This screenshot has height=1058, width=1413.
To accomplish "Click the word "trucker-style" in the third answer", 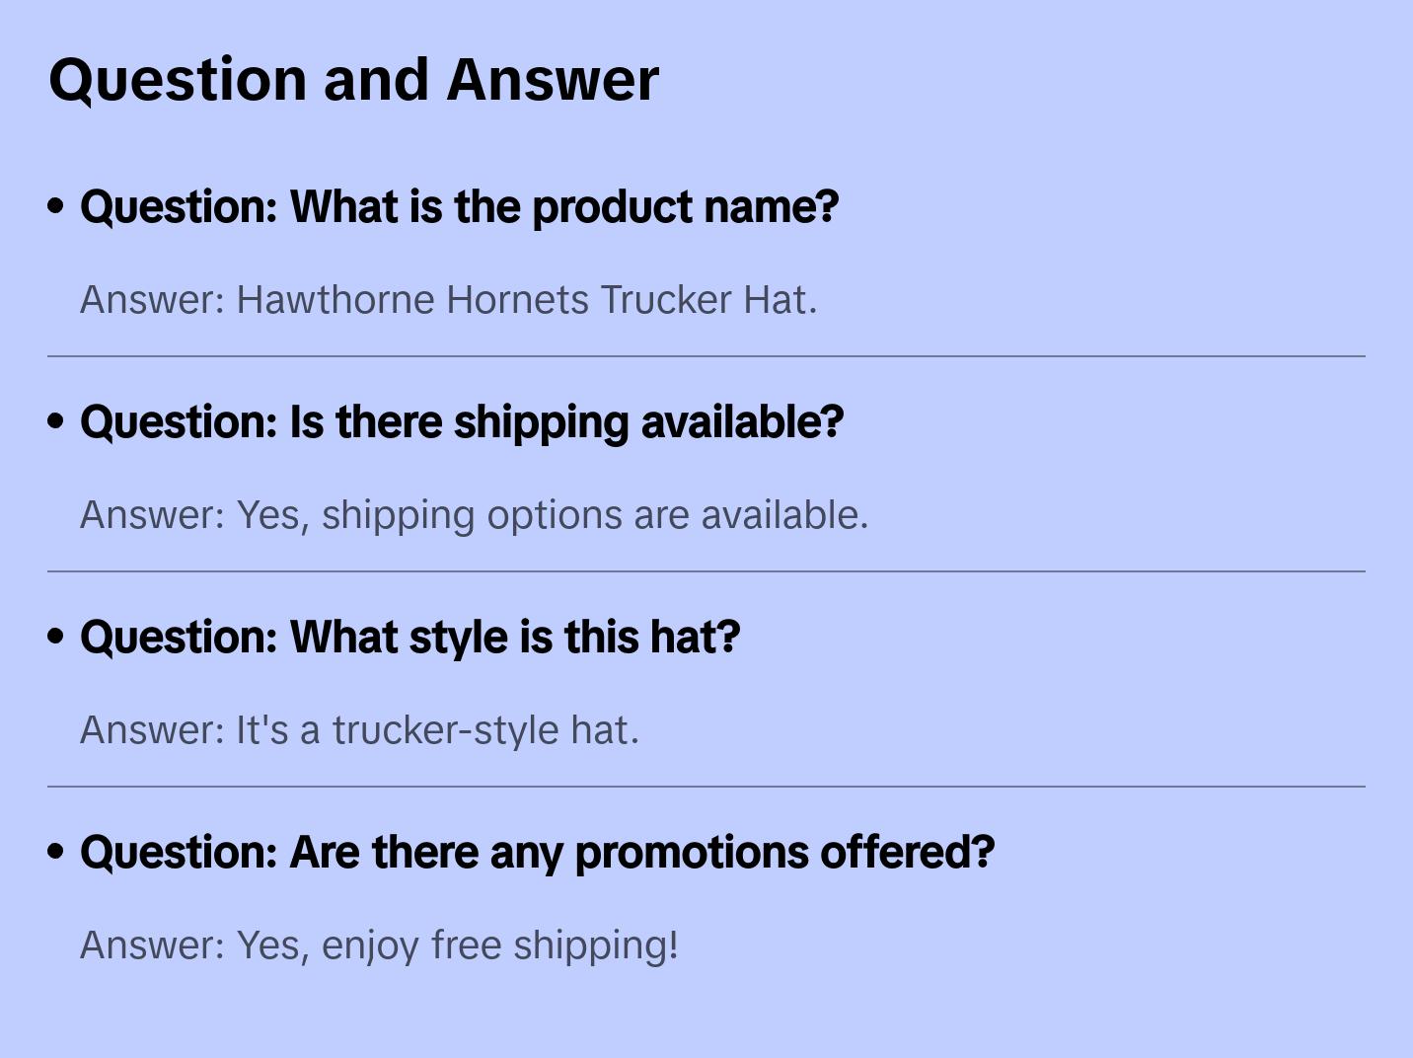I will coord(446,730).
